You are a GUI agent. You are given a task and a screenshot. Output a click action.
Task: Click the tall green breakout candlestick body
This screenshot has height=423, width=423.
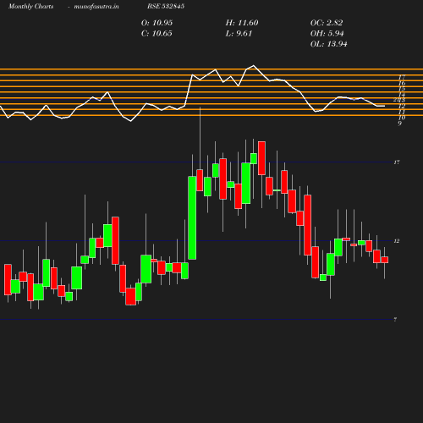click(x=192, y=217)
